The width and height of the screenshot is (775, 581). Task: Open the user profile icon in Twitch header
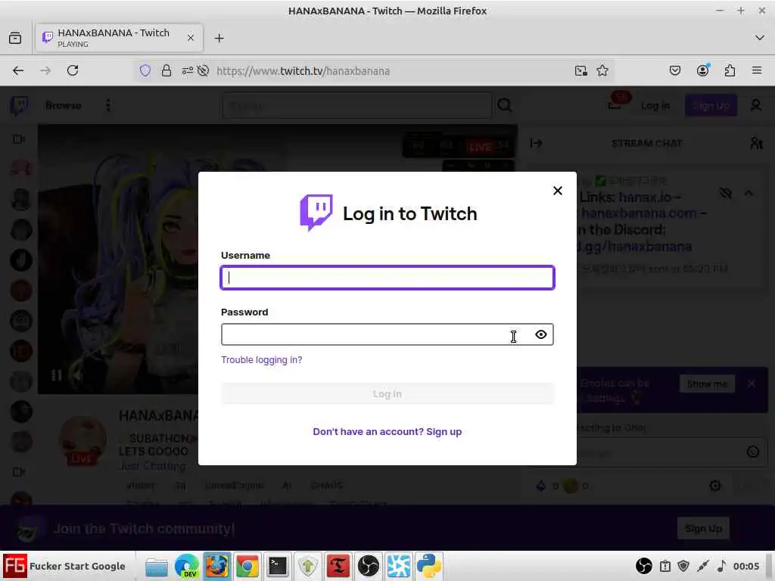[756, 105]
